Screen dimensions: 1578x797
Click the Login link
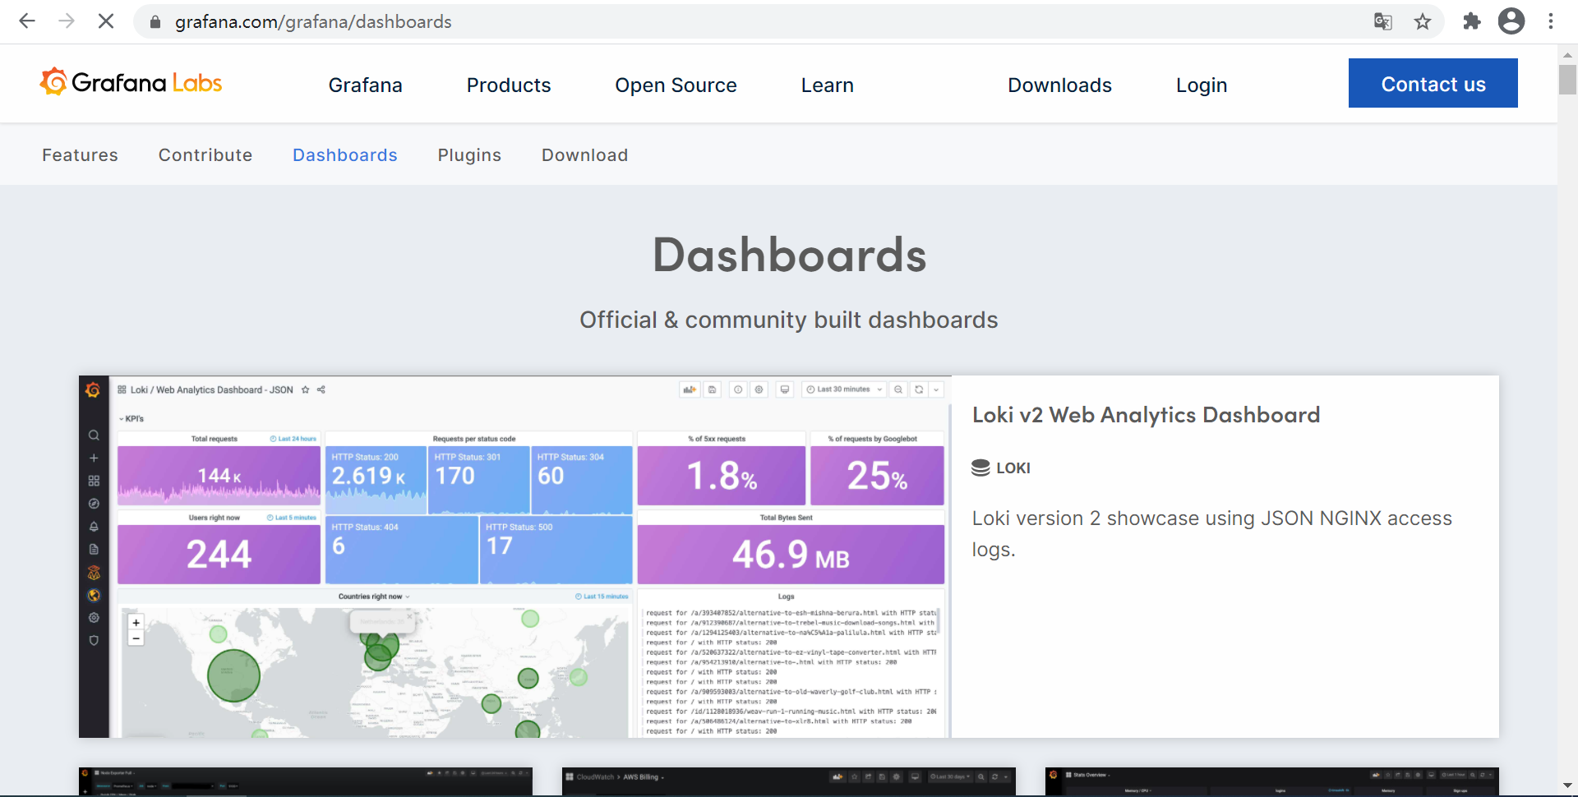1201,85
